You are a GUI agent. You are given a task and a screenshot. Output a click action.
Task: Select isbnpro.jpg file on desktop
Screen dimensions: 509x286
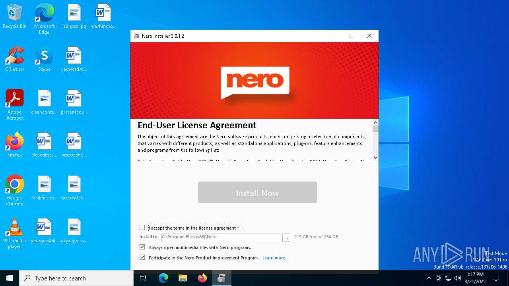click(x=74, y=16)
